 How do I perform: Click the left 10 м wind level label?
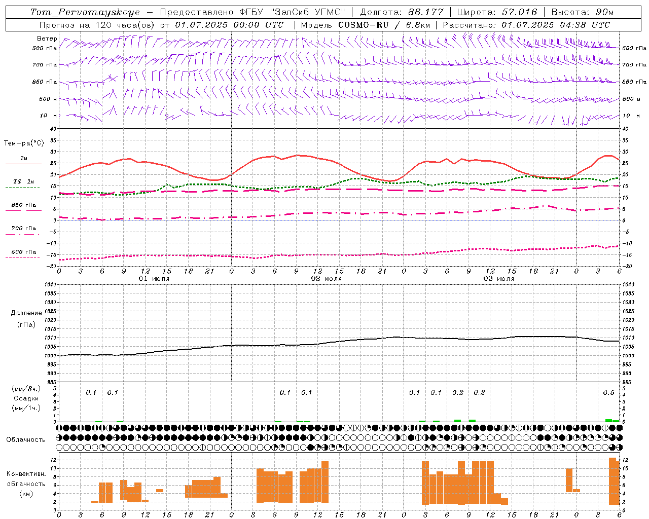(x=49, y=116)
